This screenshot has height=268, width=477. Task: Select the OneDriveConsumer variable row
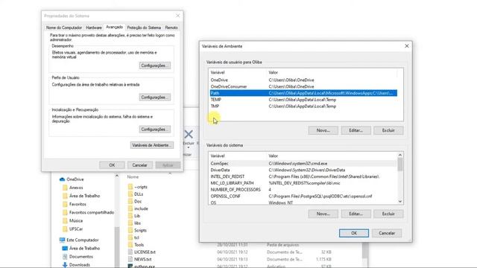[303, 86]
